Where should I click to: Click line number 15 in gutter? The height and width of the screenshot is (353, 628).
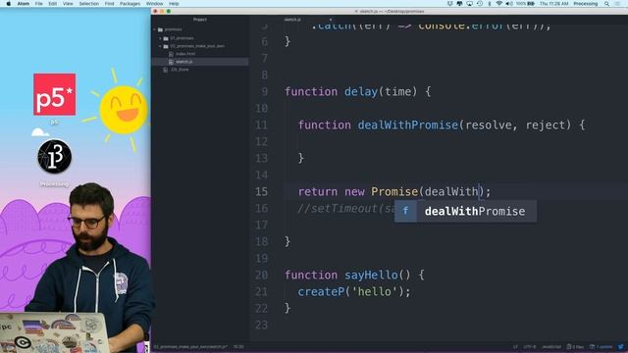261,192
